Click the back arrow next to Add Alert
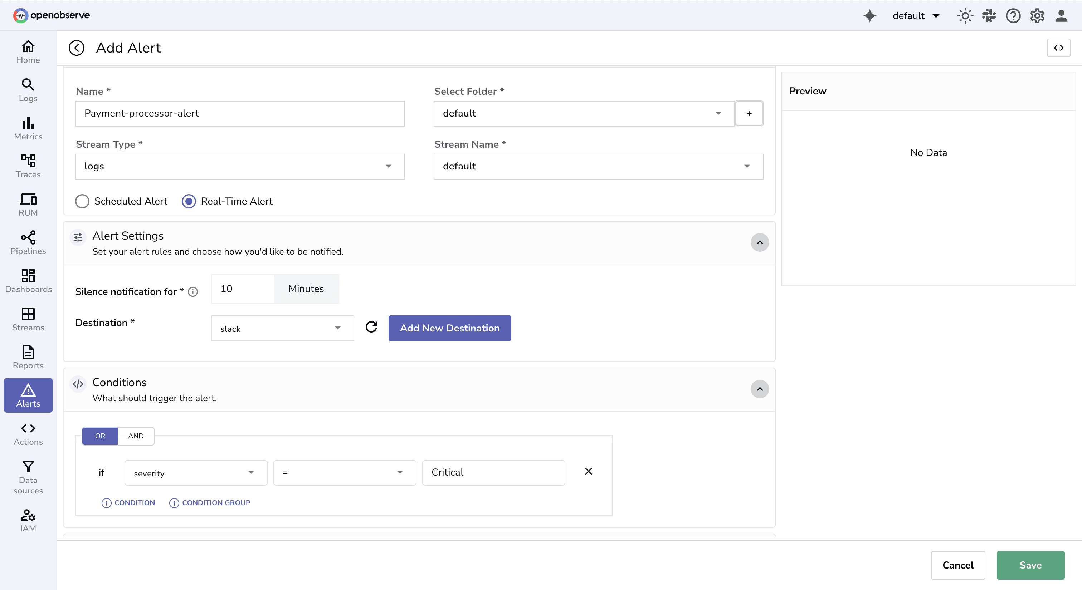This screenshot has width=1082, height=590. (77, 48)
